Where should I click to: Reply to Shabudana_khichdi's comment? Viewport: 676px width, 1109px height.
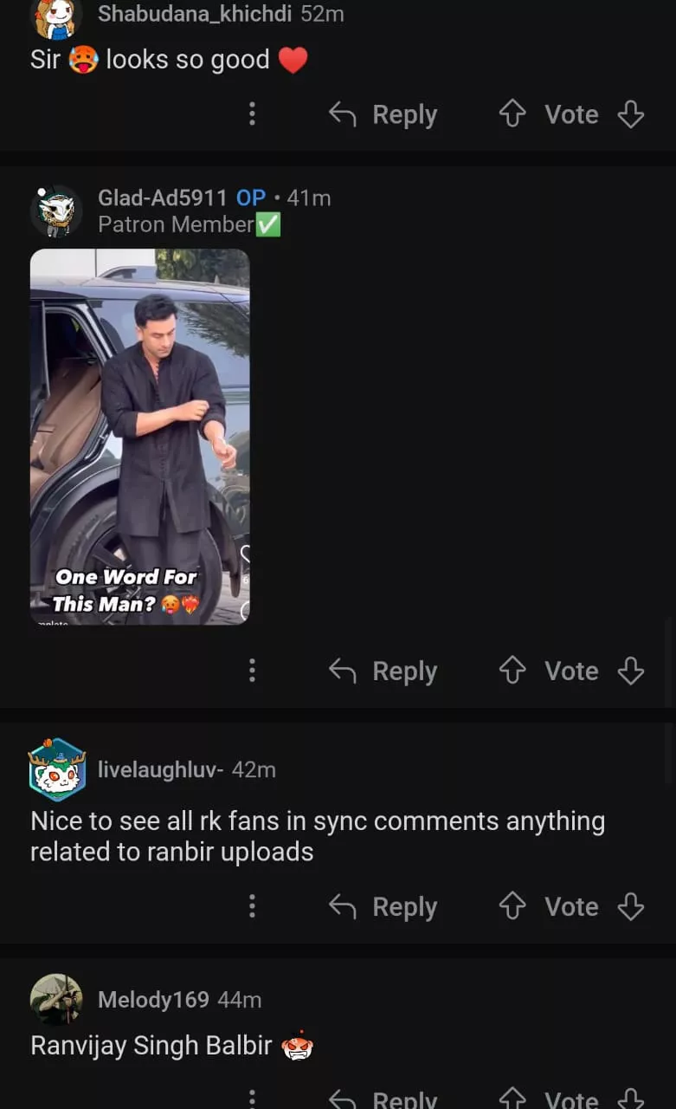pos(383,114)
